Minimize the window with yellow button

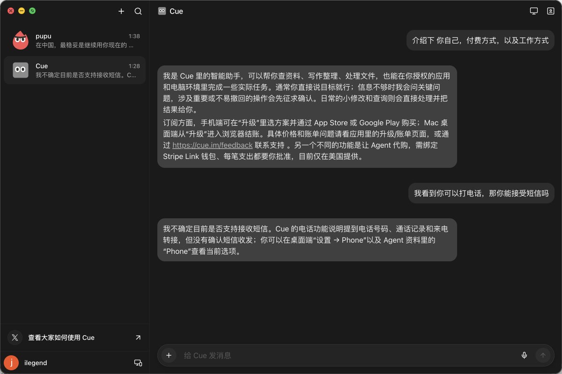(x=22, y=11)
